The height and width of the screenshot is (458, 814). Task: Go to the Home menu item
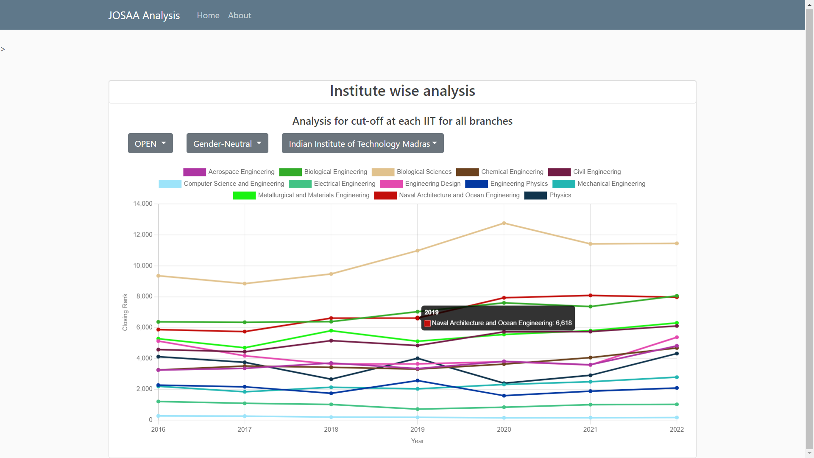coord(208,15)
